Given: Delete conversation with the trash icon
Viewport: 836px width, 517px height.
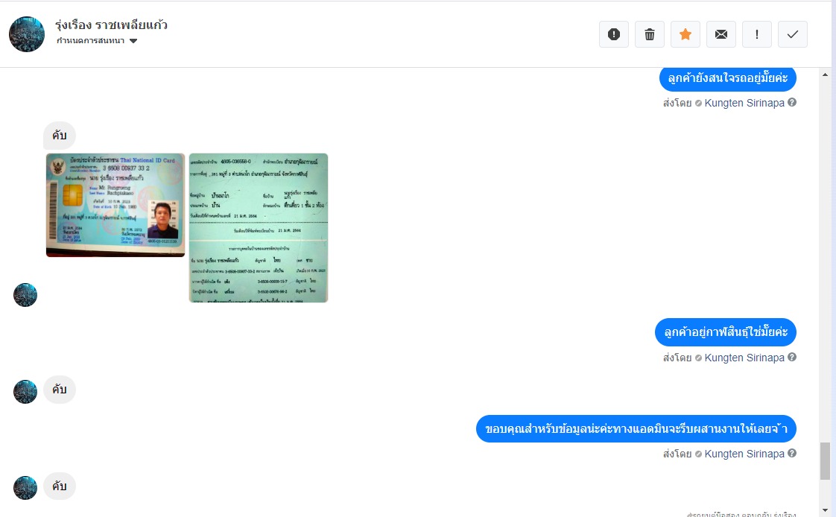Looking at the screenshot, I should 650,35.
